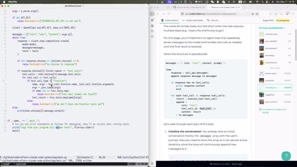The image size is (297, 167).
Task: Click 'tool_call.id' in pseudocode block
Action: [208, 109]
